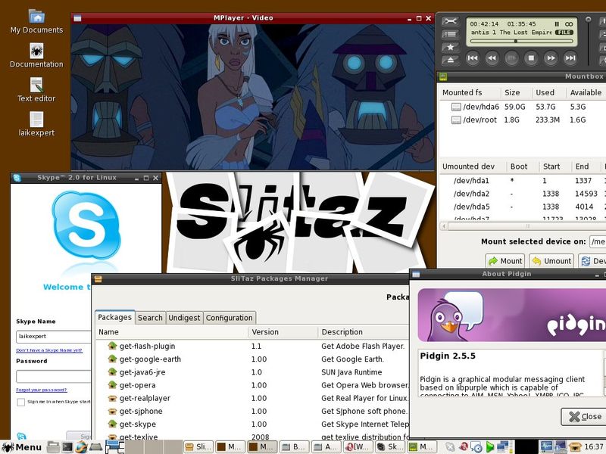Click mount point input field in Mountbox
Viewport: 606px width, 454px height.
coord(598,241)
